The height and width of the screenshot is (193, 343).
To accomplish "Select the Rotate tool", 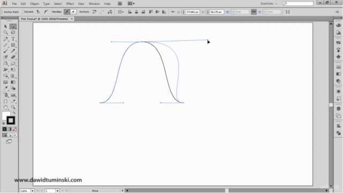I will tap(5, 64).
